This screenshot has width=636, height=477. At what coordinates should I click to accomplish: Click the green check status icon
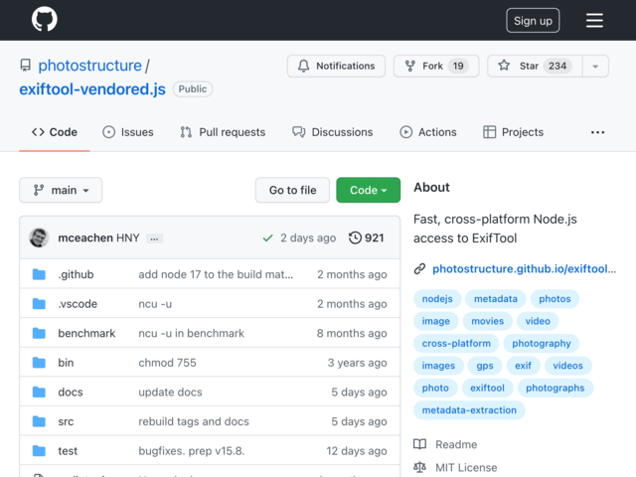(267, 238)
